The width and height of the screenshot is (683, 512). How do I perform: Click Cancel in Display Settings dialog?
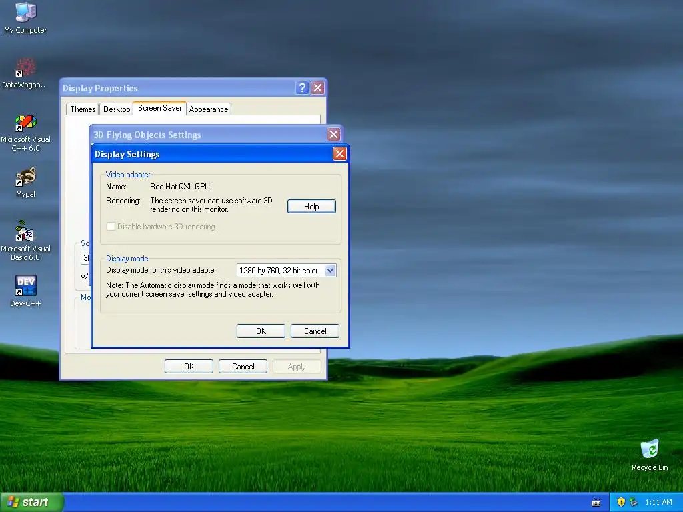tap(315, 331)
